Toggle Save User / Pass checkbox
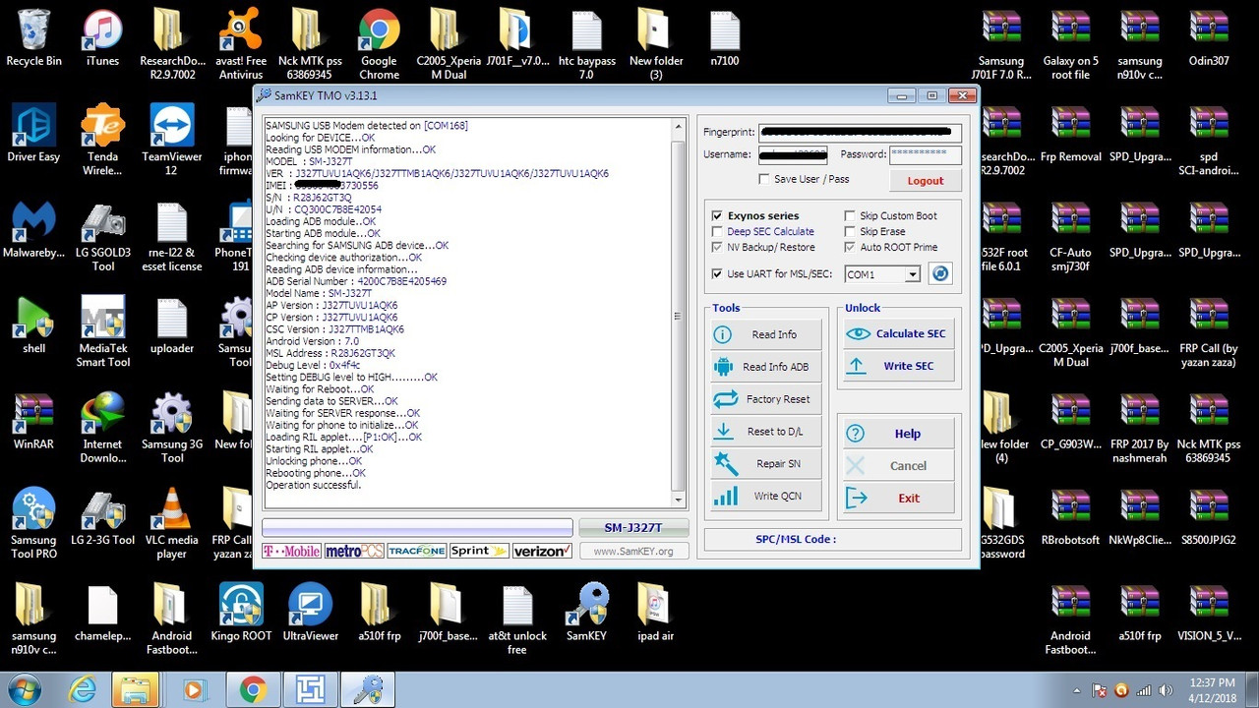Screen dimensions: 1259x708 (x=764, y=179)
